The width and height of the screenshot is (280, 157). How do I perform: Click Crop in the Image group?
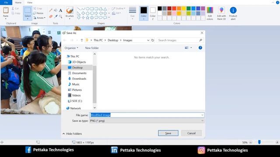[x=38, y=8]
